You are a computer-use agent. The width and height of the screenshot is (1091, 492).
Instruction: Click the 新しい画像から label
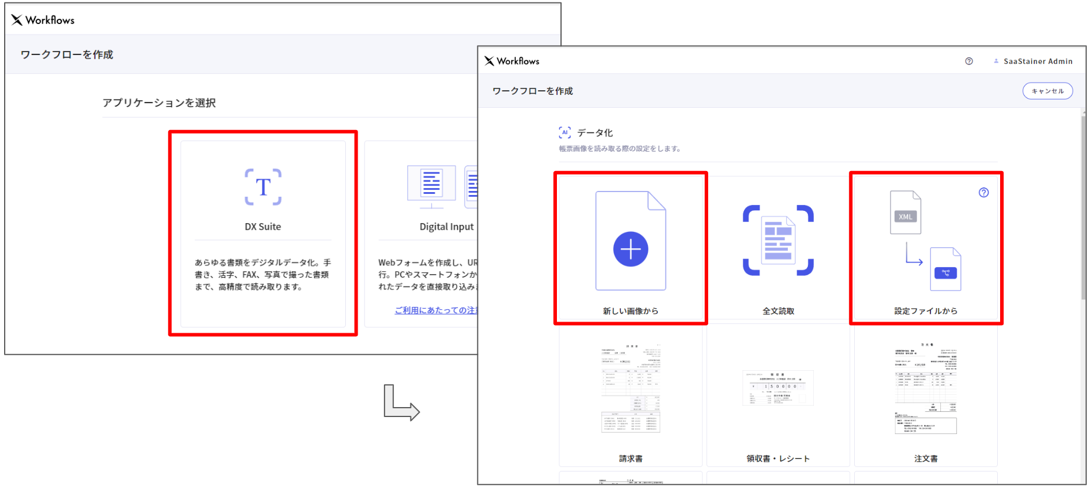(x=631, y=311)
